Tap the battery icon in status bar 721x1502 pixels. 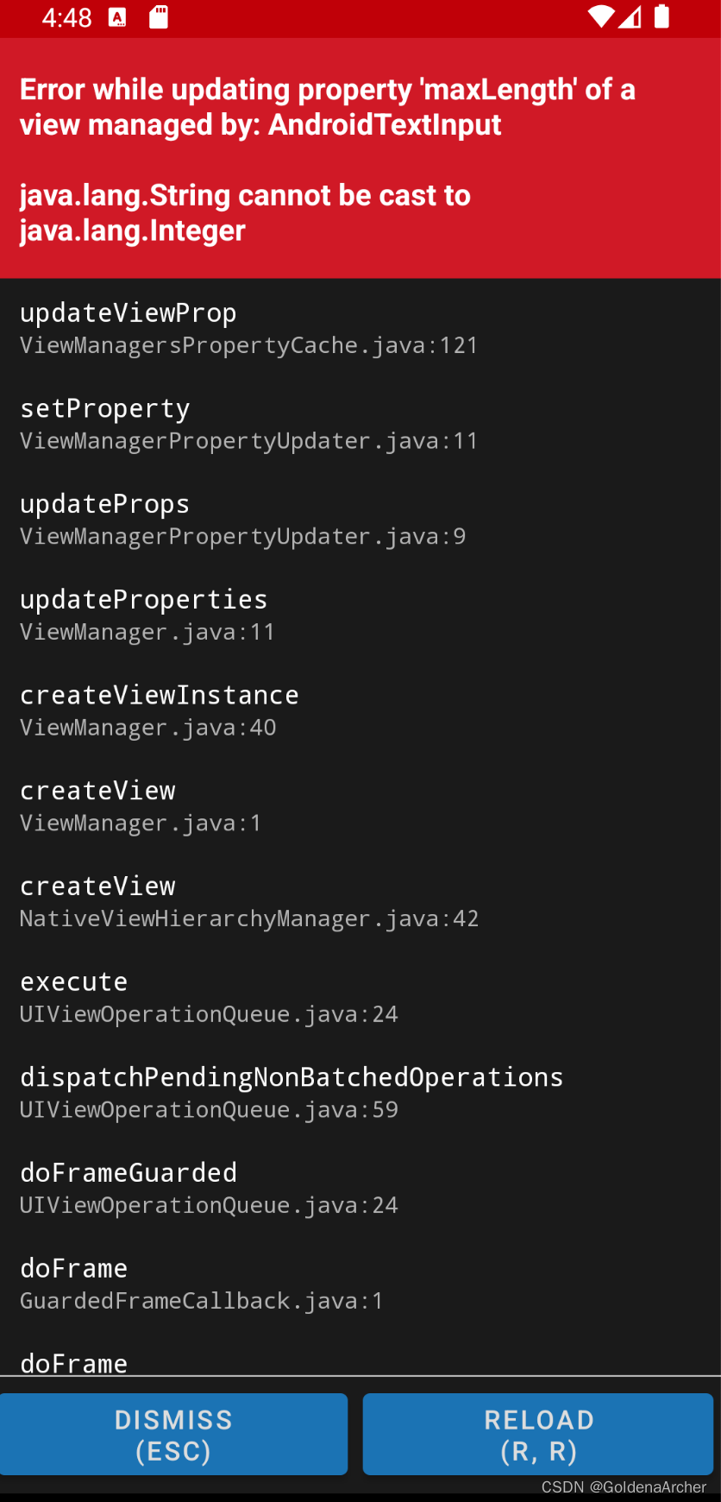click(x=661, y=16)
